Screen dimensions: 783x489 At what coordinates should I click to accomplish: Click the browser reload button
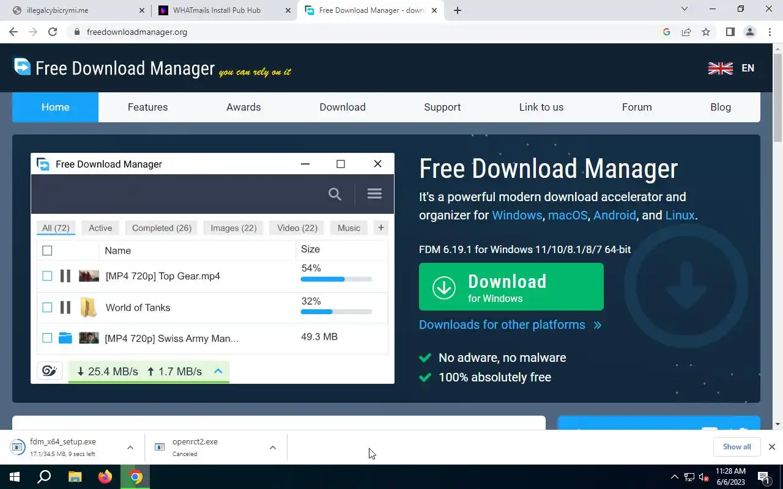(53, 32)
